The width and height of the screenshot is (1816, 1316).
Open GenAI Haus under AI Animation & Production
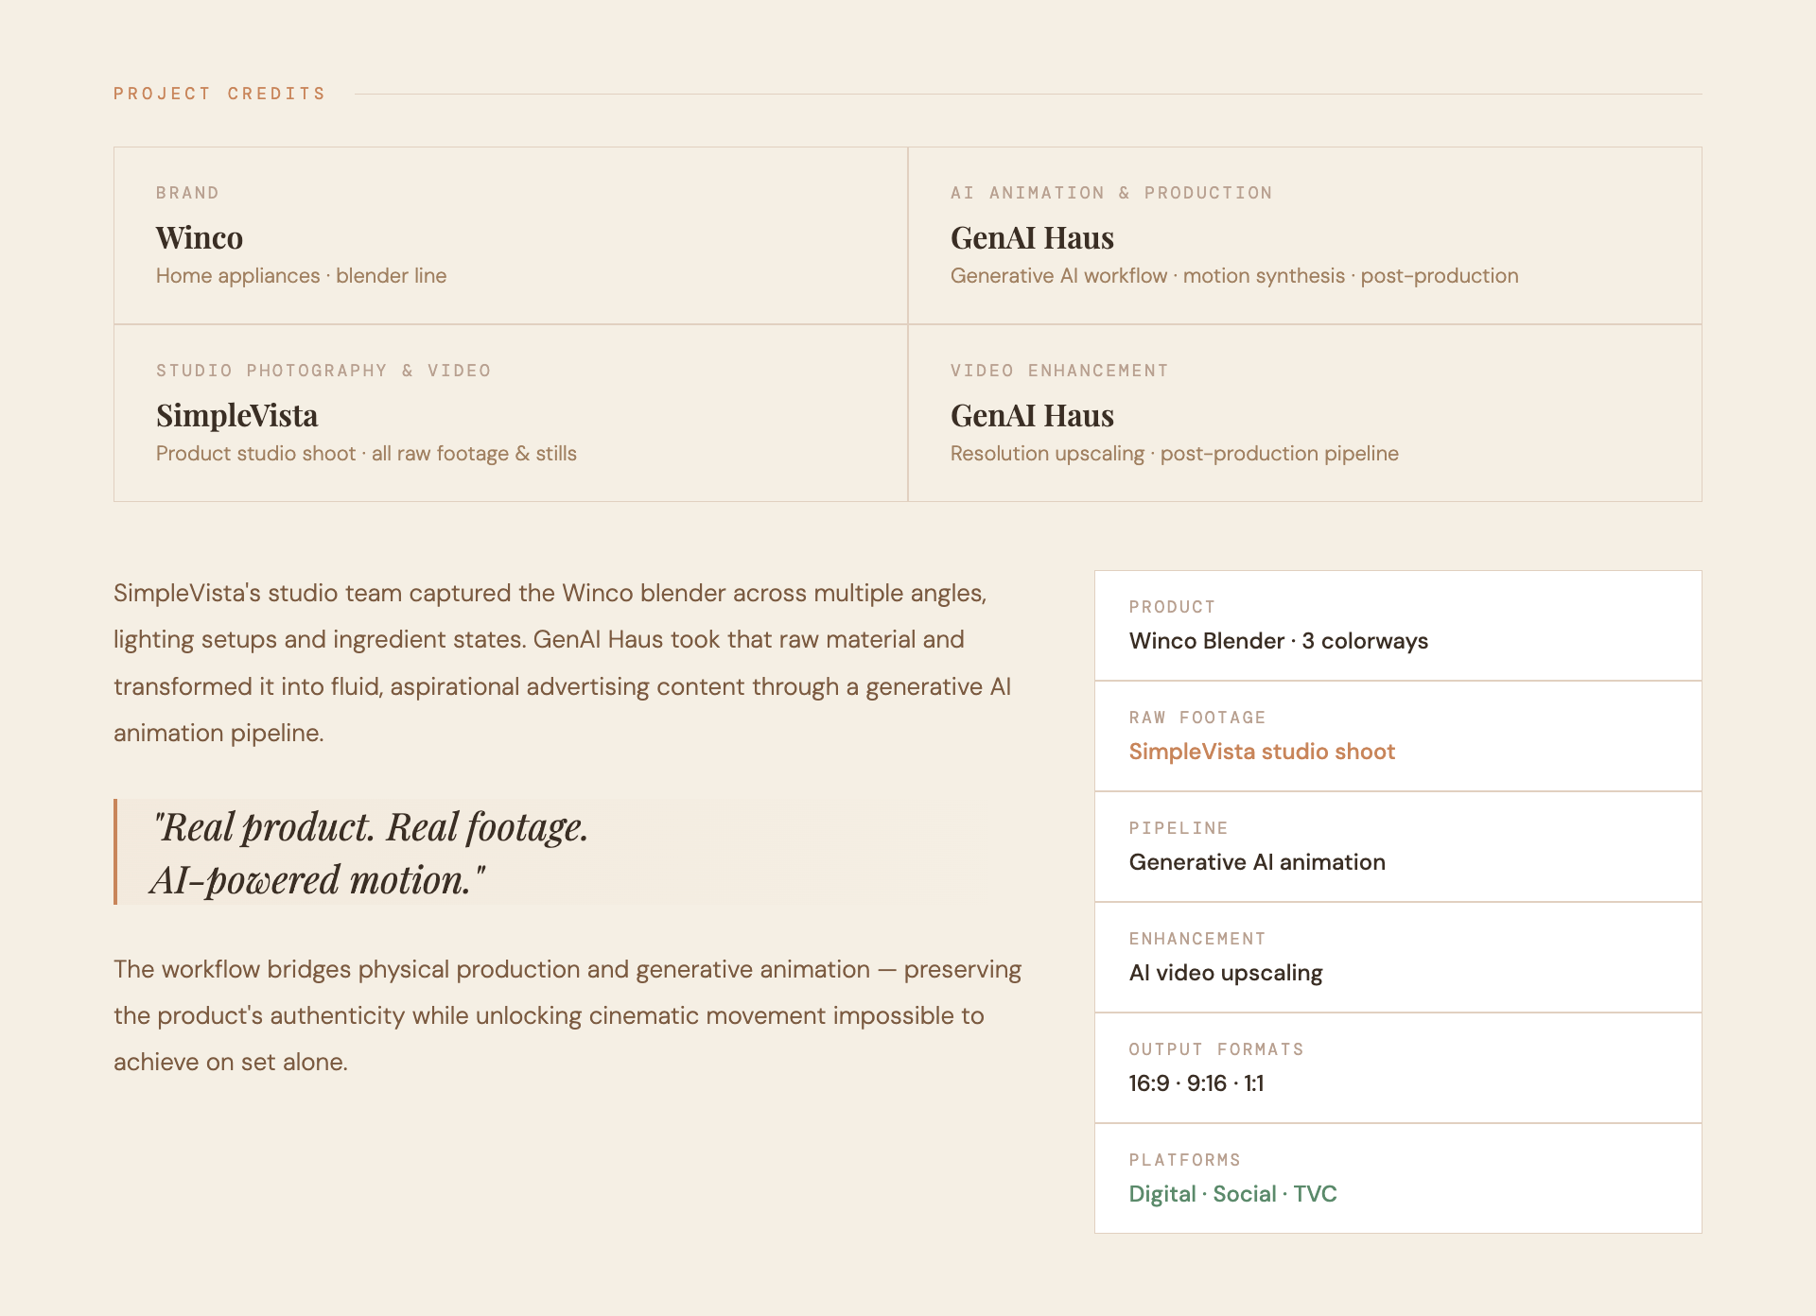(1032, 237)
